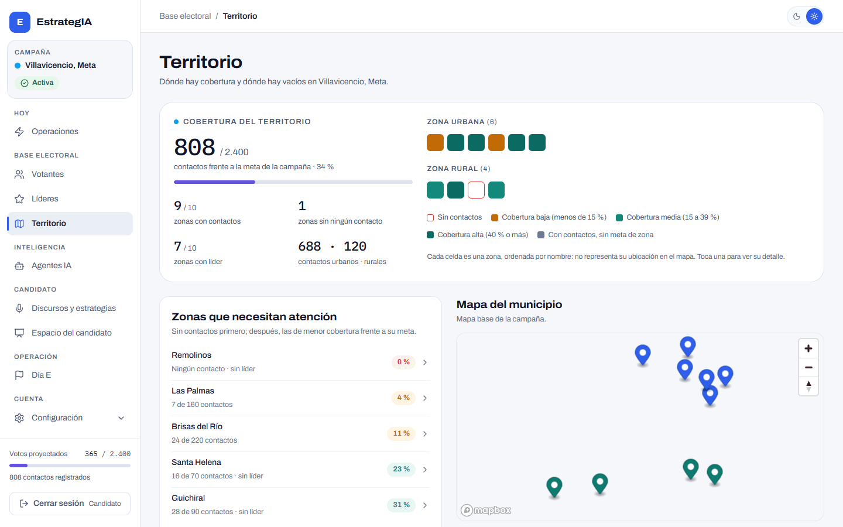Image resolution: width=843 pixels, height=527 pixels.
Task: Click the contact coverage progress bar
Action: pos(293,182)
